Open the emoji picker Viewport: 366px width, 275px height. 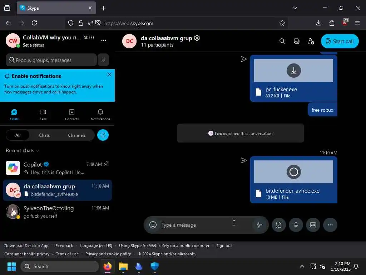click(153, 225)
